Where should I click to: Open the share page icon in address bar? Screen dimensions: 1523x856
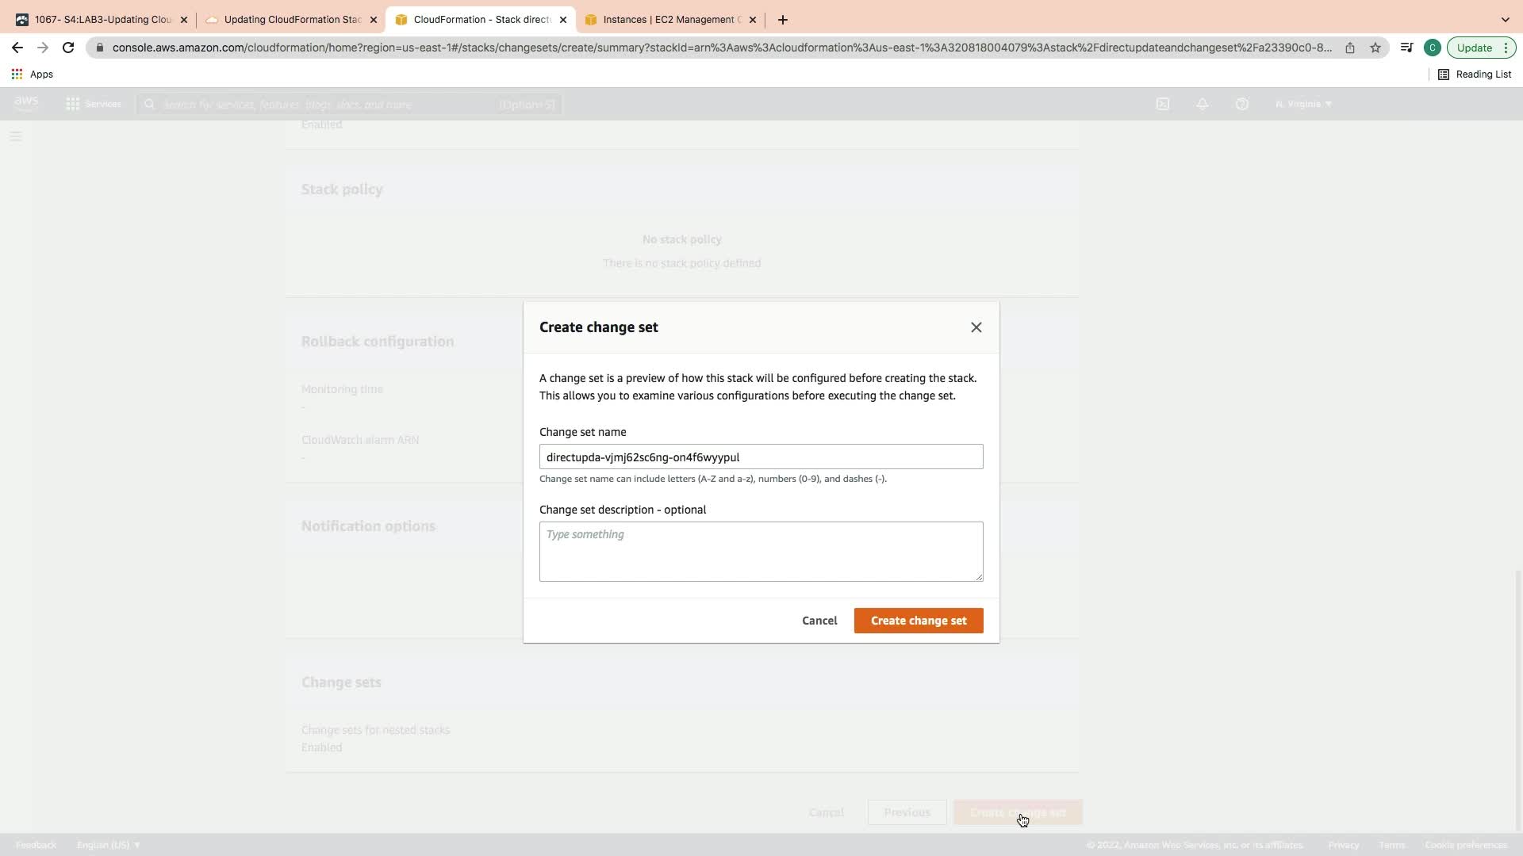click(1349, 48)
